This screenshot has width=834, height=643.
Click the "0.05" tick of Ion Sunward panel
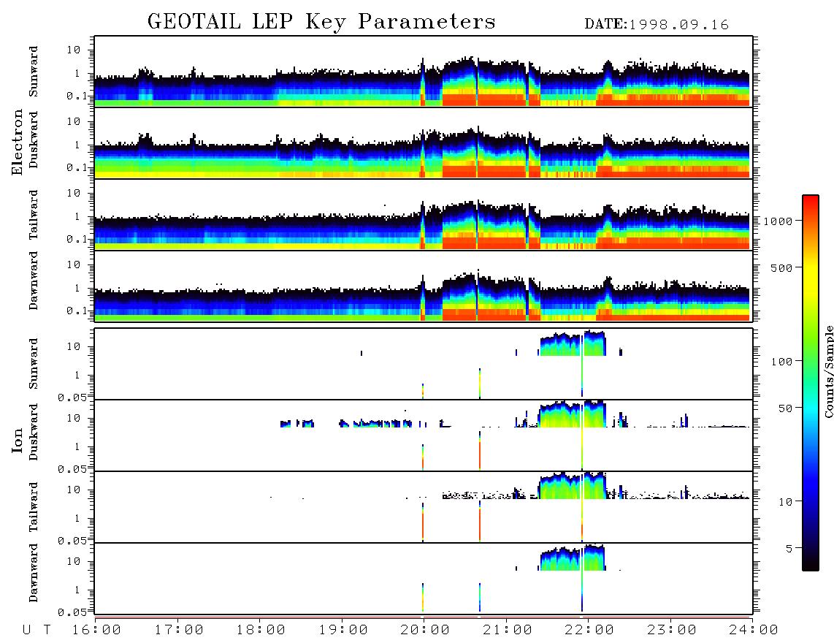click(x=72, y=397)
